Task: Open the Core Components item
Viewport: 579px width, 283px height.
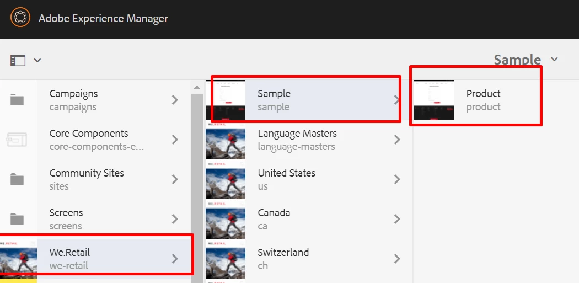Action: [95, 140]
